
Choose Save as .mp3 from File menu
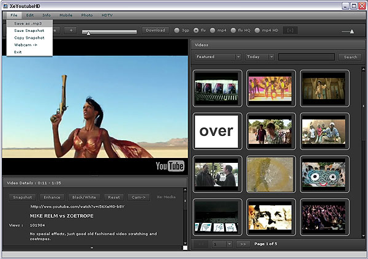(x=29, y=23)
